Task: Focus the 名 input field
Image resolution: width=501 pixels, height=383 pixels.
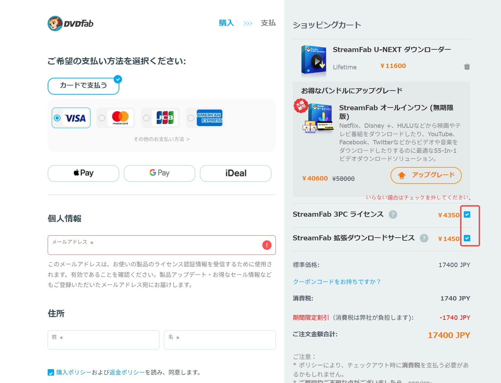Action: (x=220, y=340)
